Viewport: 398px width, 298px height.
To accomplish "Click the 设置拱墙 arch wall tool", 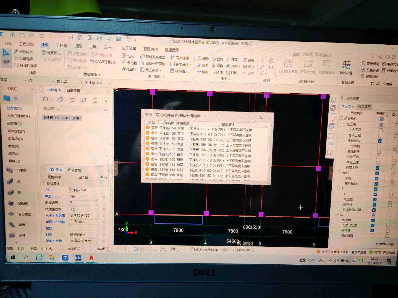I will point(370,76).
